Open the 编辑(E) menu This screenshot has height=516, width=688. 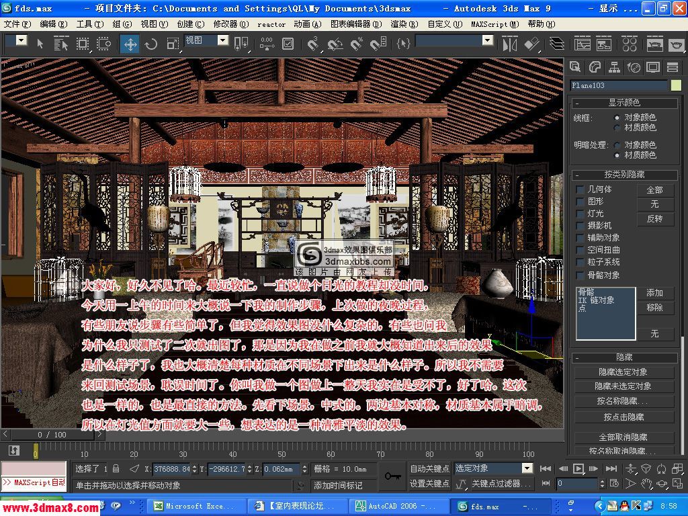[54, 24]
